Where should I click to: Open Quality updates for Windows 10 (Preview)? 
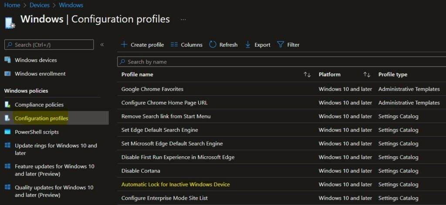(54, 191)
